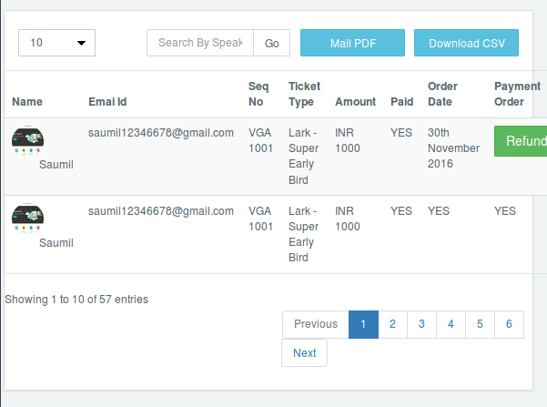Click Saumil's avatar in first row
This screenshot has width=547, height=407.
[x=27, y=139]
